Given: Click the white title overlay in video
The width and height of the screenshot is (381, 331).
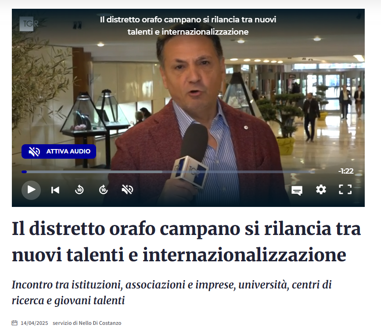Looking at the screenshot, I should (188, 26).
